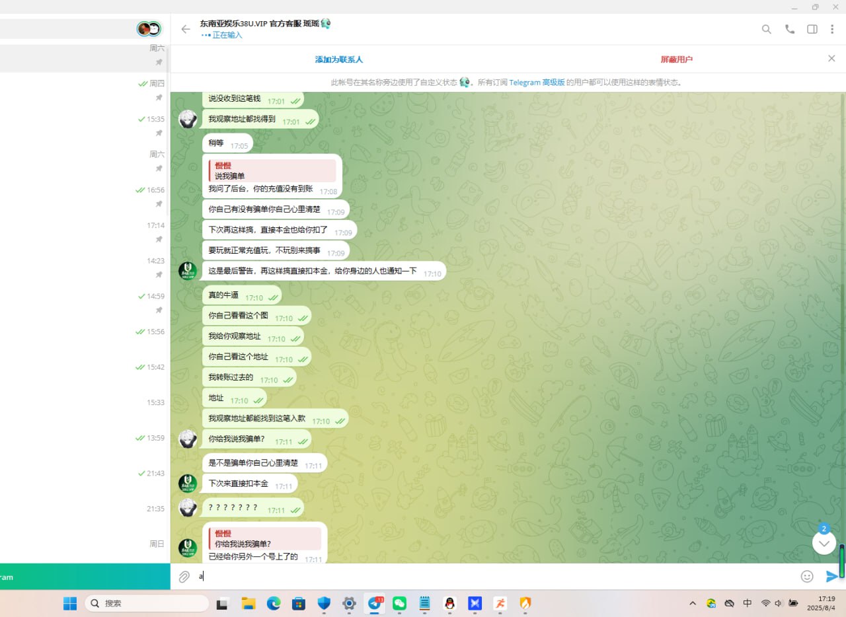Select the chat dated 21:43 in list
This screenshot has height=617, width=846.
(85, 480)
